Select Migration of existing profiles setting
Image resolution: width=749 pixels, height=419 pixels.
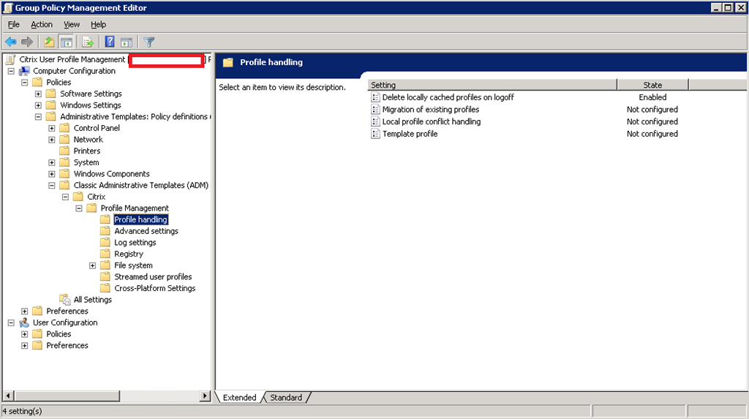430,110
